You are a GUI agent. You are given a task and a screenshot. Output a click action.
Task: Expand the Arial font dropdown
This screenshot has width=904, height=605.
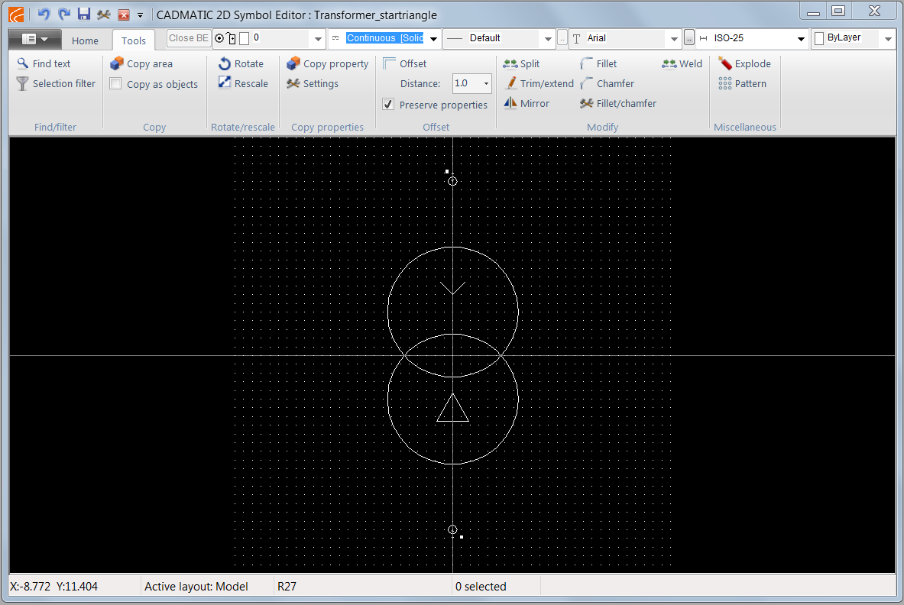tap(674, 38)
